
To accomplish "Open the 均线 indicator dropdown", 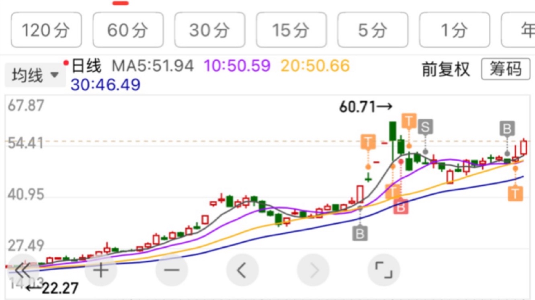I will click(35, 75).
